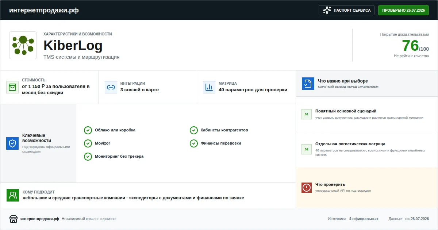Open the ПАСПОРТ СЕРВИСА button
Viewport: 438px width, 230px height.
point(347,10)
